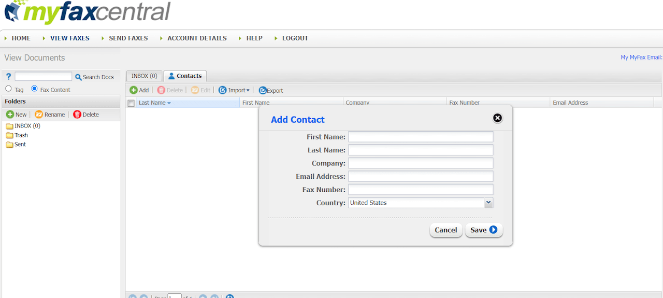Open the HOME menu
The width and height of the screenshot is (663, 298).
tap(21, 38)
